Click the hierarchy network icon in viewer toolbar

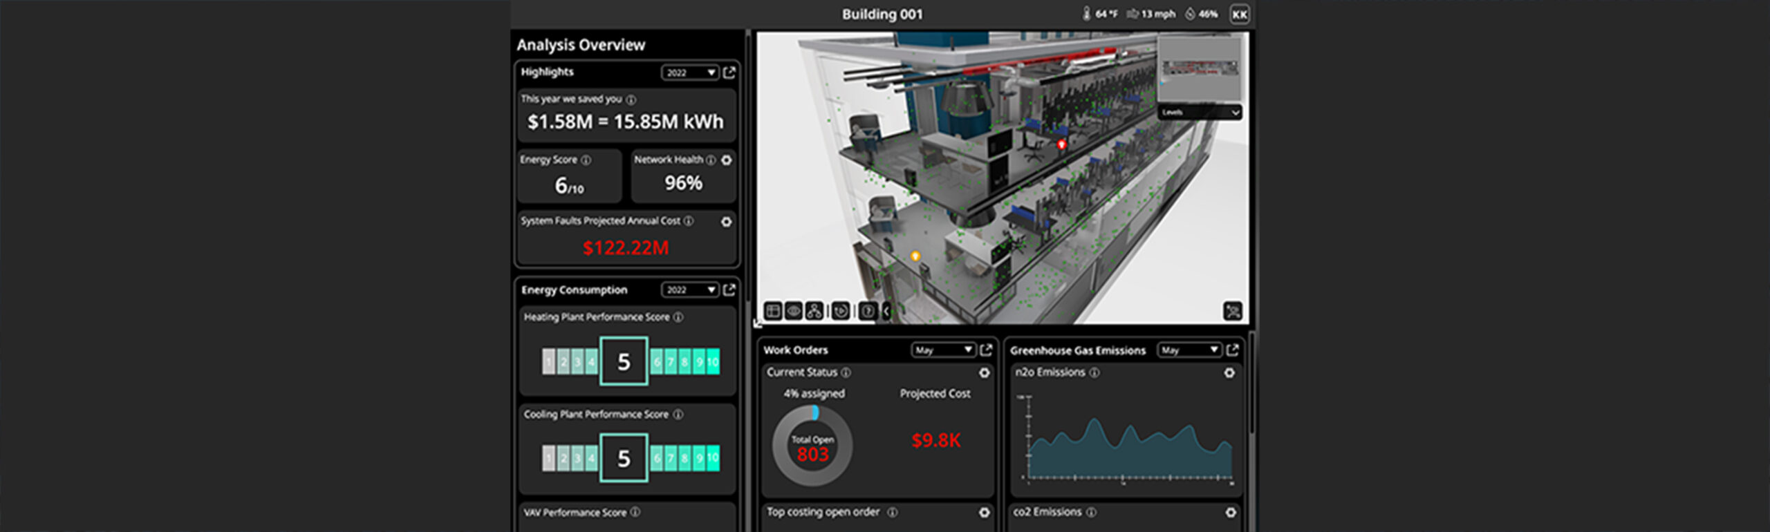tap(814, 311)
